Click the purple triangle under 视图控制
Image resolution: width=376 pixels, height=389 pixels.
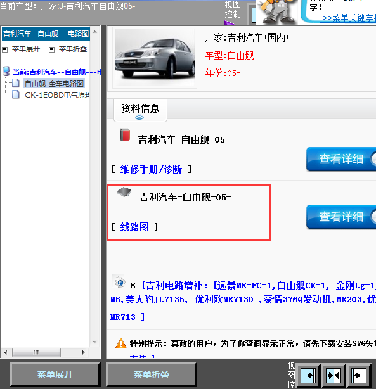tap(230, 23)
